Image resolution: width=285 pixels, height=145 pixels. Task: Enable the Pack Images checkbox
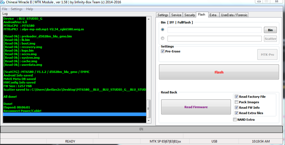pos(236,102)
